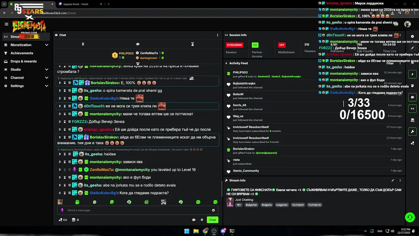419x236 pixels.
Task: Open the green help chat bubble button
Action: pos(410,217)
